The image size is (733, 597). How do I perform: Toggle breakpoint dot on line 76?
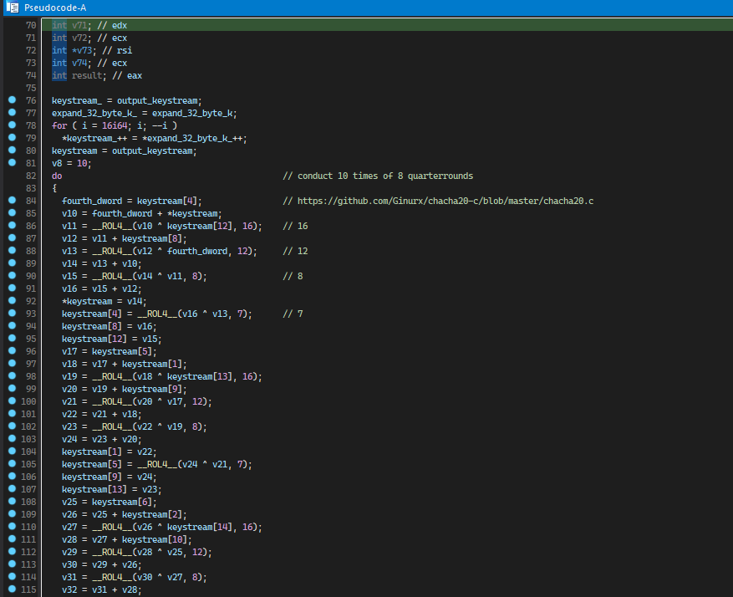(x=13, y=100)
